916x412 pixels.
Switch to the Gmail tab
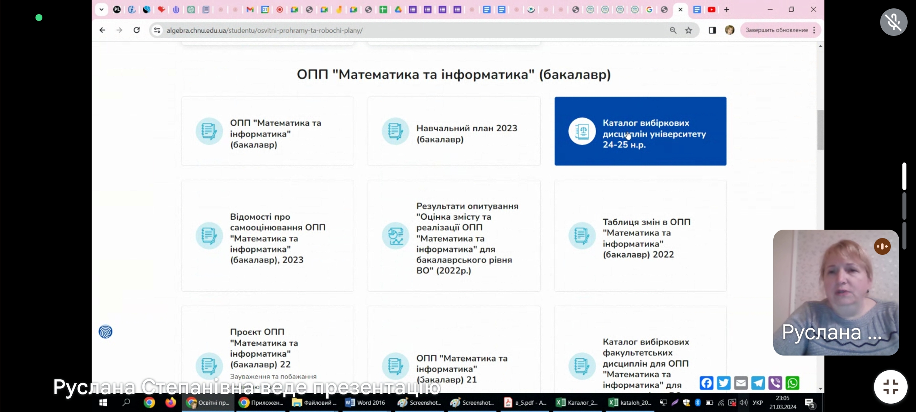click(x=250, y=10)
